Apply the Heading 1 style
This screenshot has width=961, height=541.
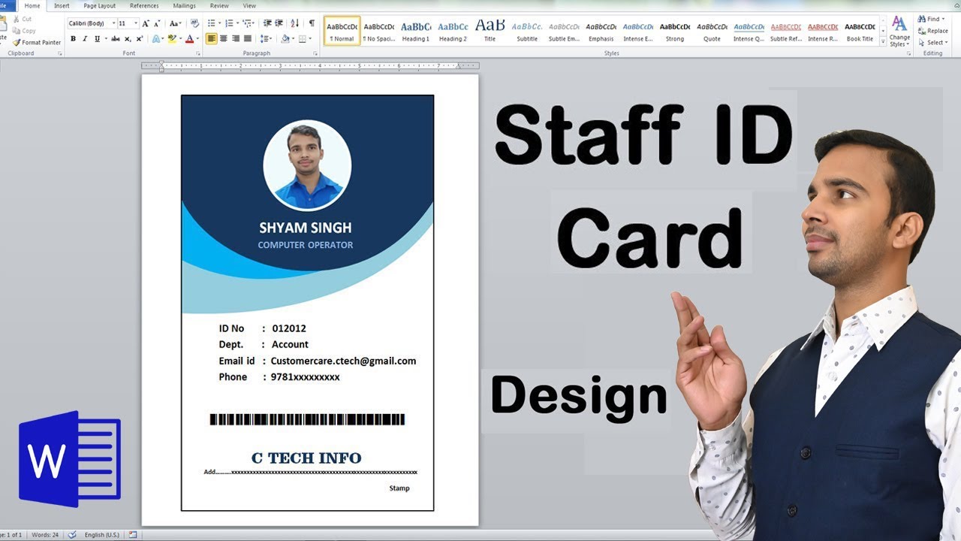coord(416,31)
